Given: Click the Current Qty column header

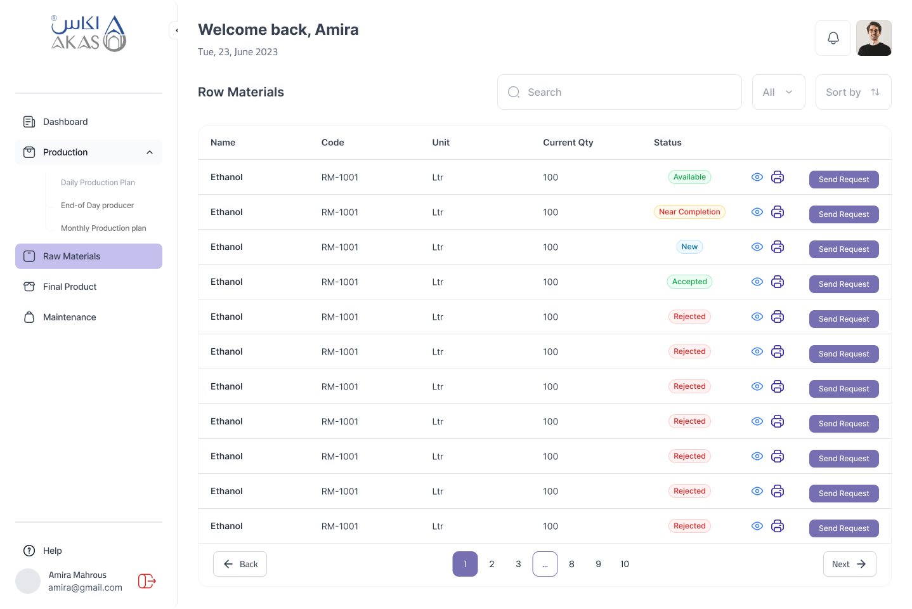Looking at the screenshot, I should pyautogui.click(x=568, y=143).
